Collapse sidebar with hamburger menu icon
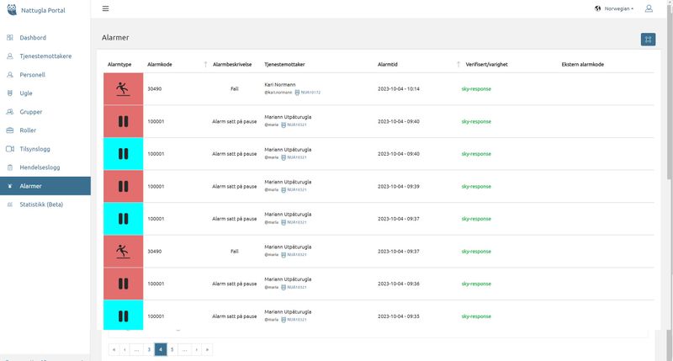This screenshot has height=361, width=673. (105, 8)
